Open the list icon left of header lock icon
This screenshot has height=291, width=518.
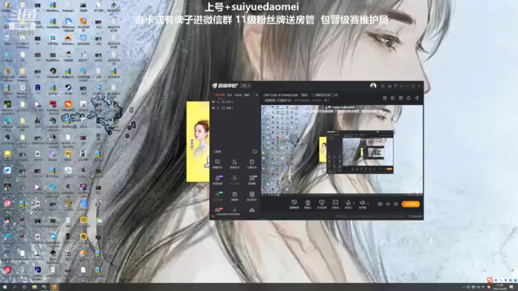pos(385,98)
